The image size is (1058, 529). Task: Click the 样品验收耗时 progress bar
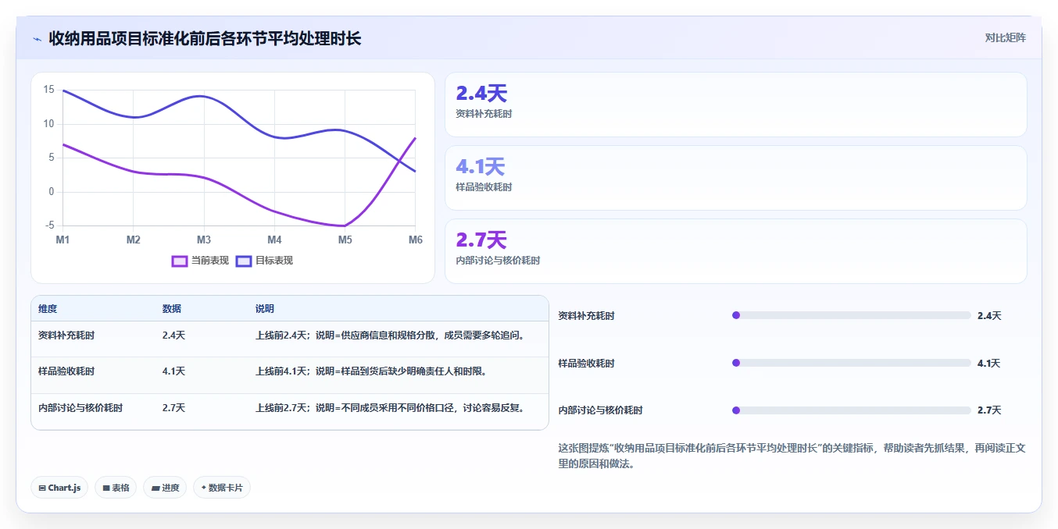852,363
